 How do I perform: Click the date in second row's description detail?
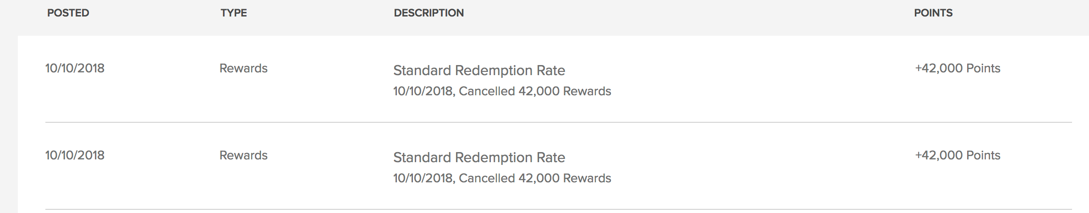[423, 178]
